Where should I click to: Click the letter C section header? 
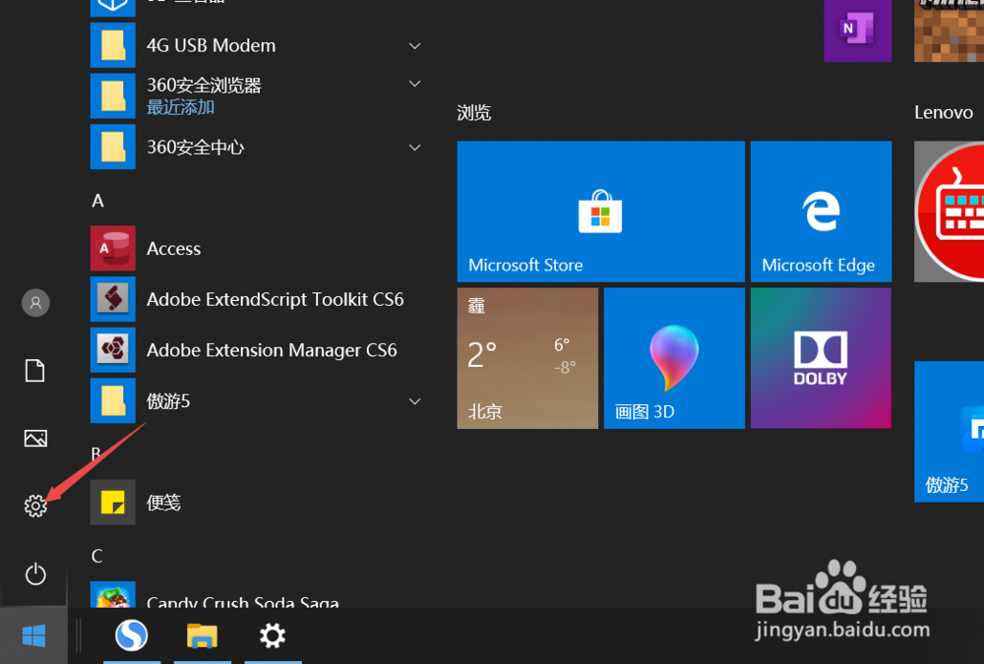coord(97,556)
